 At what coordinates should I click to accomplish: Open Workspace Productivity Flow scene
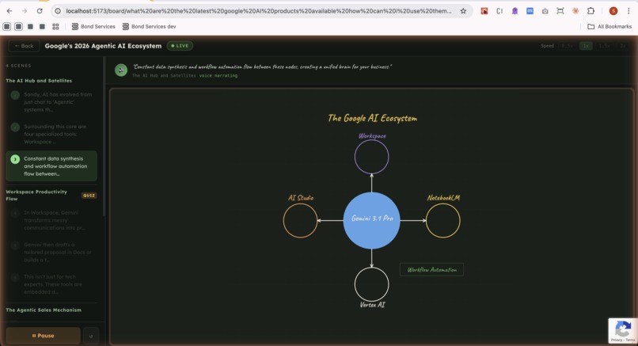[x=36, y=195]
